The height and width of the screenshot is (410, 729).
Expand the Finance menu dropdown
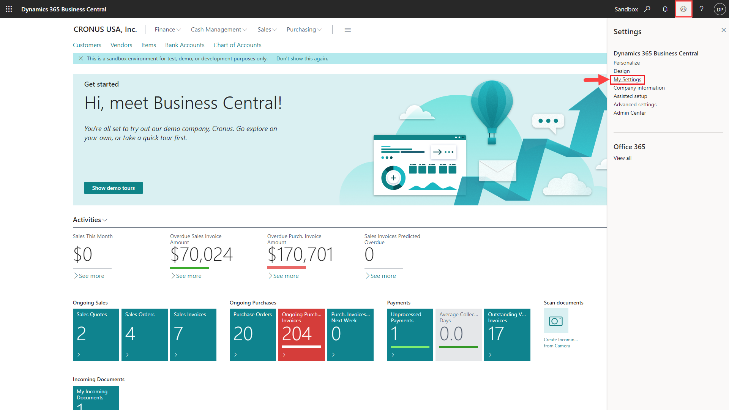167,30
